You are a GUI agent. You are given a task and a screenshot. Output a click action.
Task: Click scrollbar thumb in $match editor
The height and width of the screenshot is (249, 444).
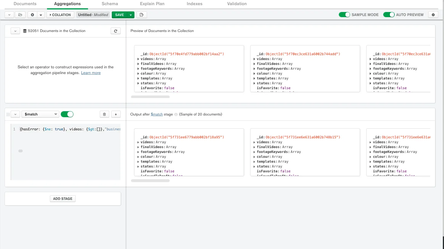(x=21, y=151)
